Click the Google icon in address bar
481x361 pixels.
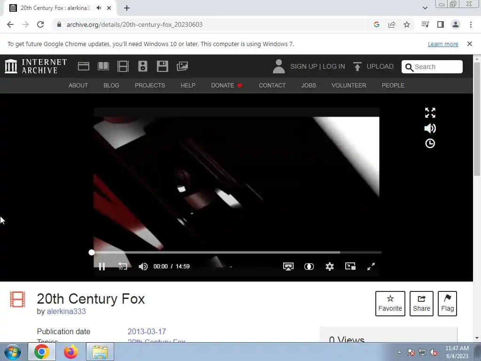coord(377,24)
